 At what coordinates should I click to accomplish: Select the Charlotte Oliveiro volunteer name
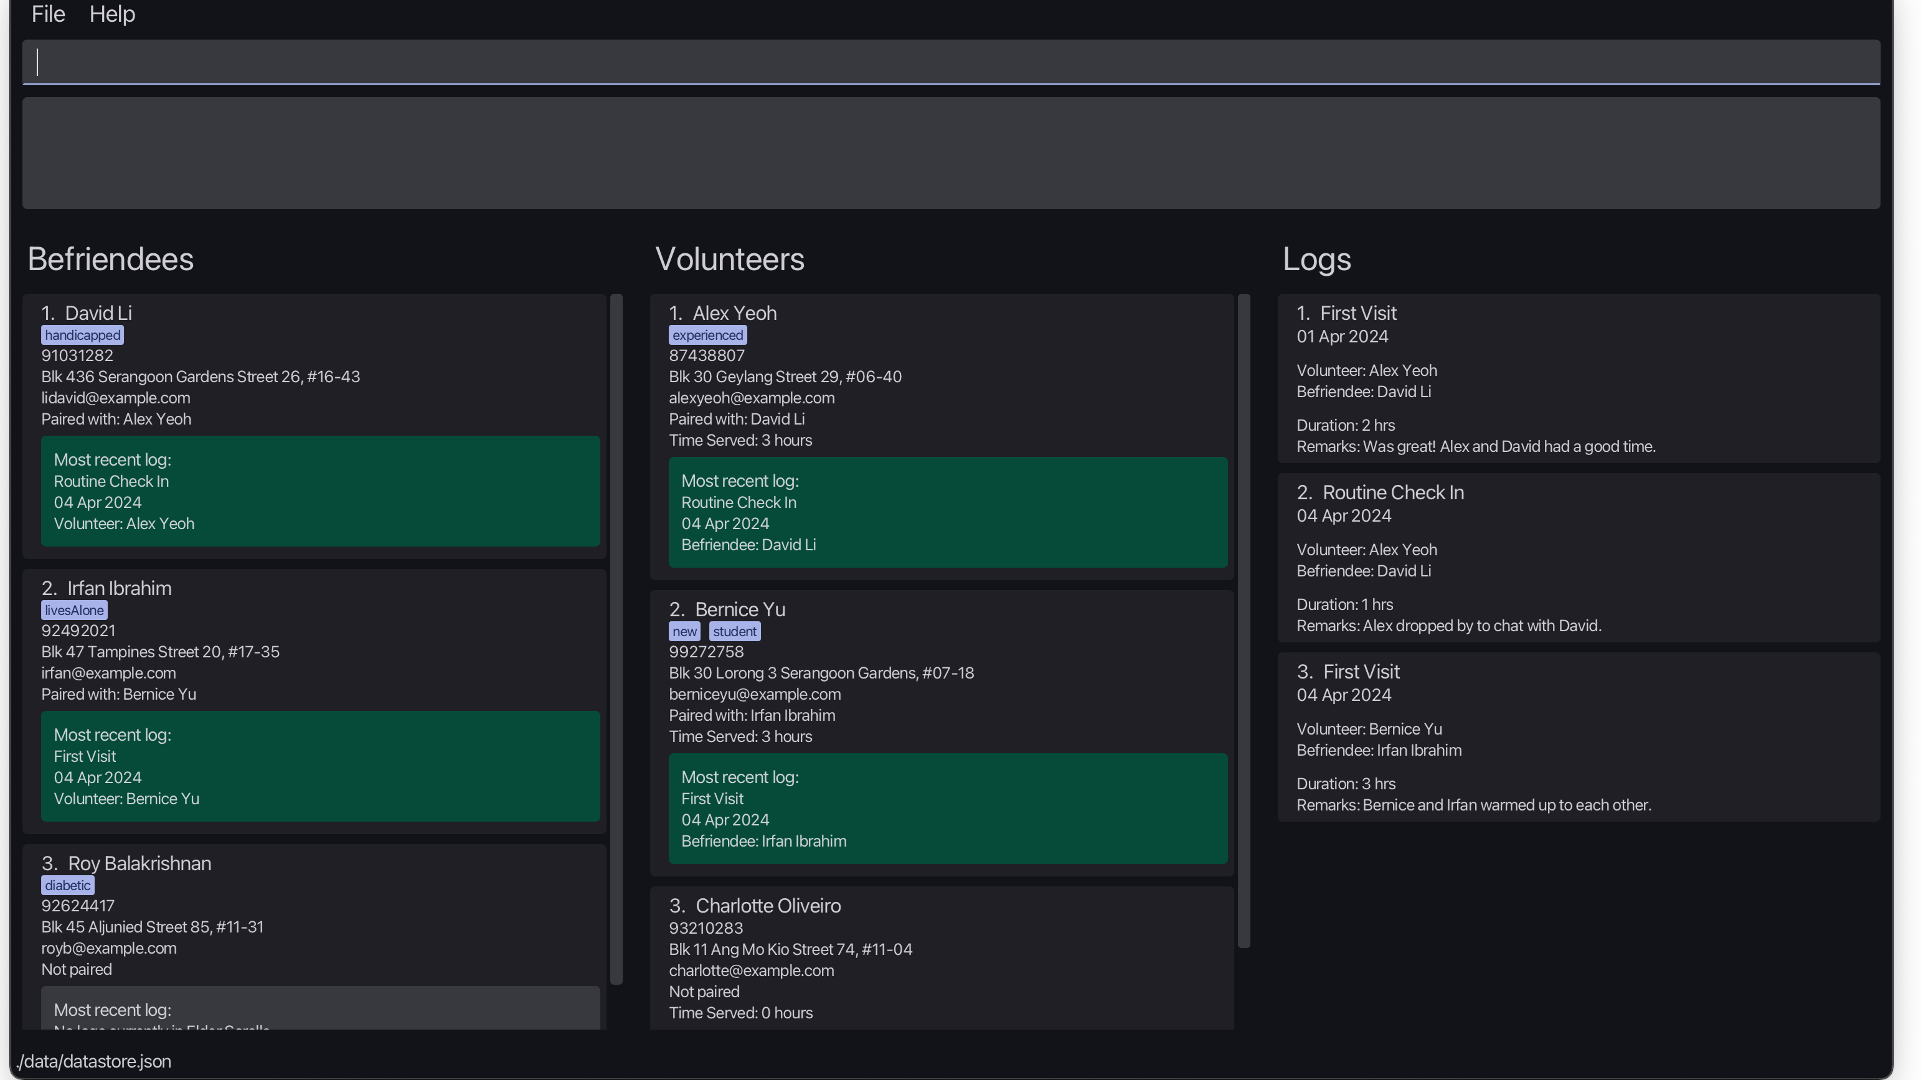(768, 906)
